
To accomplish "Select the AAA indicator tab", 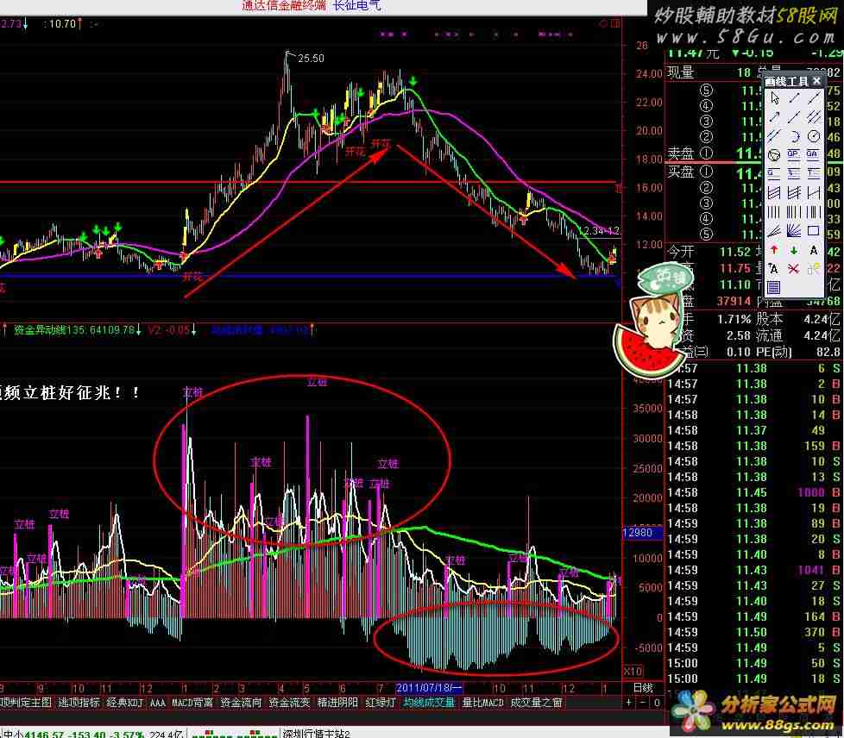I will 158,703.
